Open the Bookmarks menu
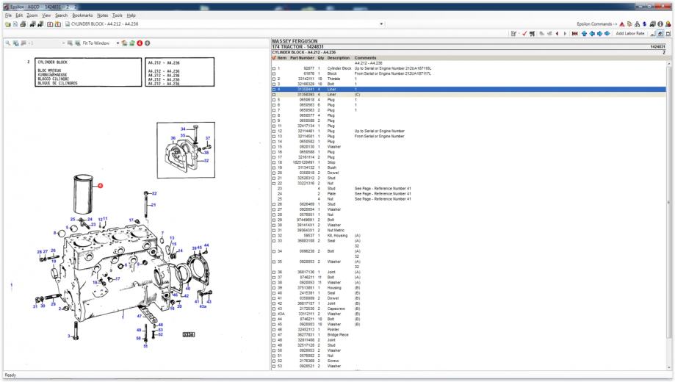Screen dimensions: 675x382 click(x=82, y=15)
